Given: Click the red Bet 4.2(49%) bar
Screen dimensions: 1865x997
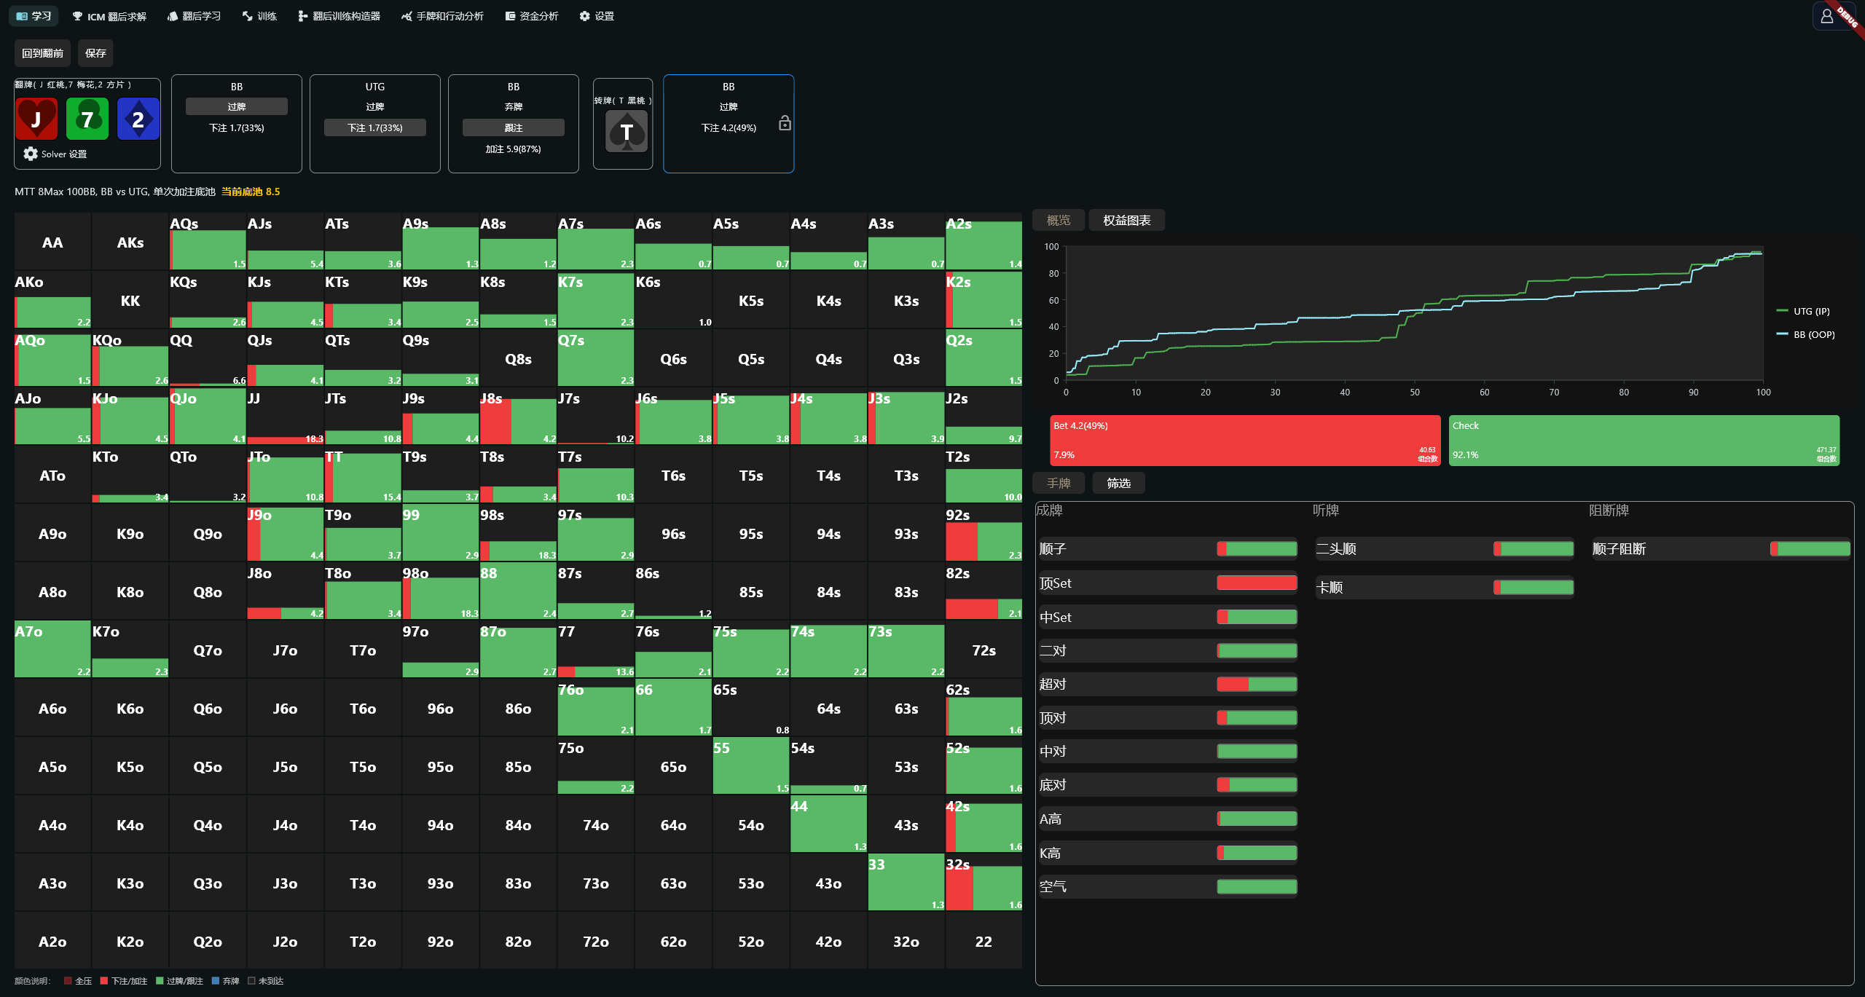Looking at the screenshot, I should (1245, 440).
